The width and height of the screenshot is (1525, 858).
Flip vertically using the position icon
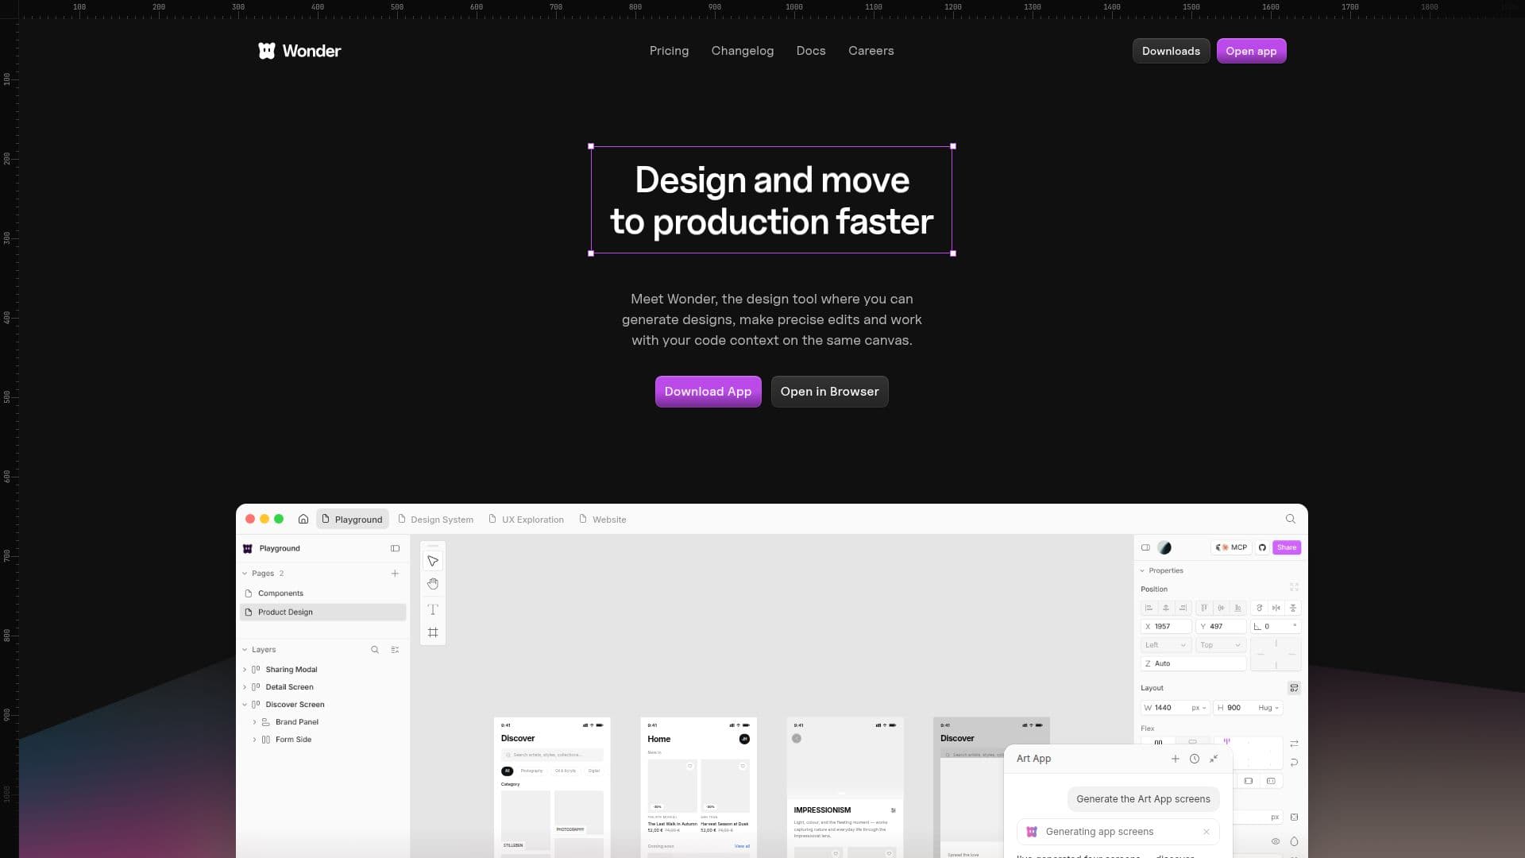1293,608
